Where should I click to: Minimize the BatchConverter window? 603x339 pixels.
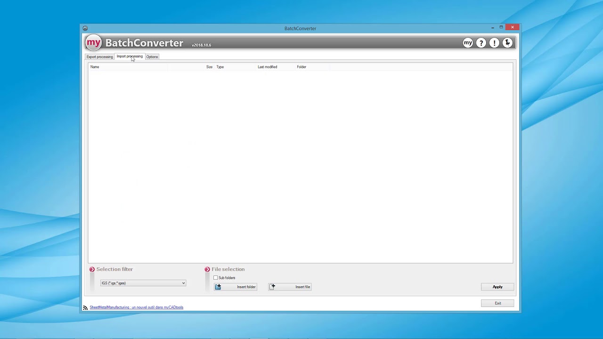tap(493, 27)
